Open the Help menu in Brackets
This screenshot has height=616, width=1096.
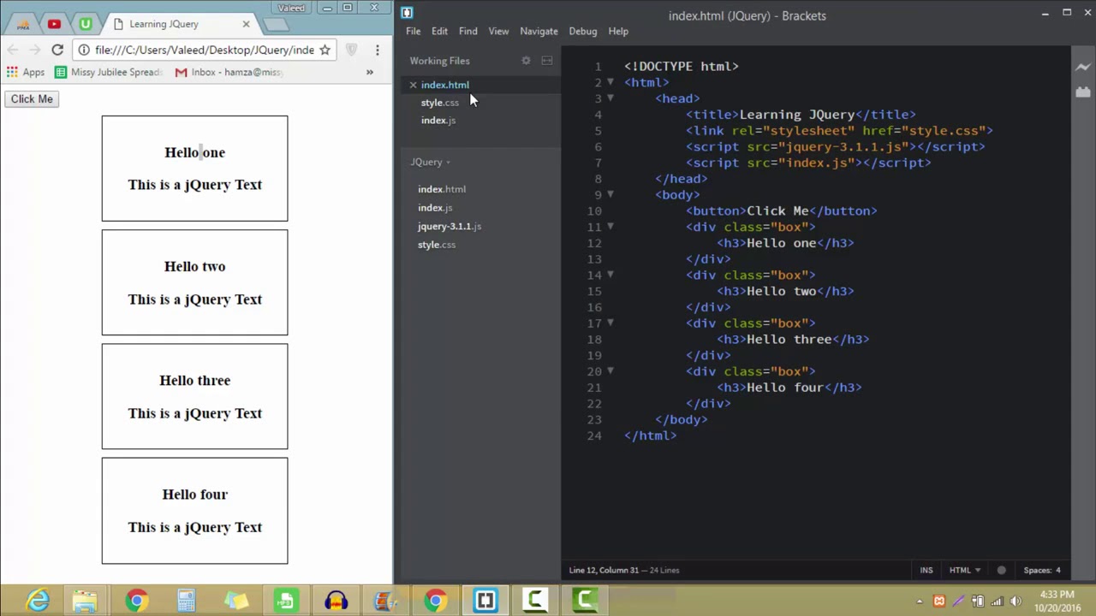(618, 31)
